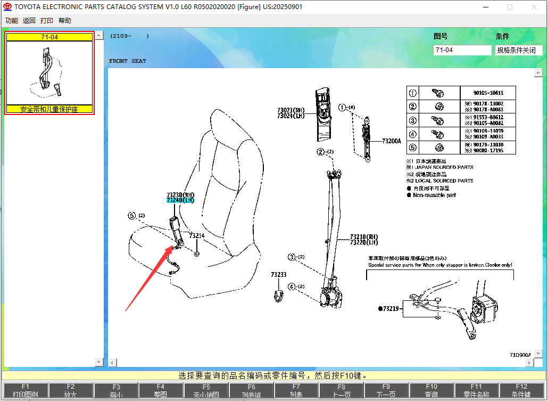Open the 打印 menu
This screenshot has width=548, height=401.
click(47, 21)
